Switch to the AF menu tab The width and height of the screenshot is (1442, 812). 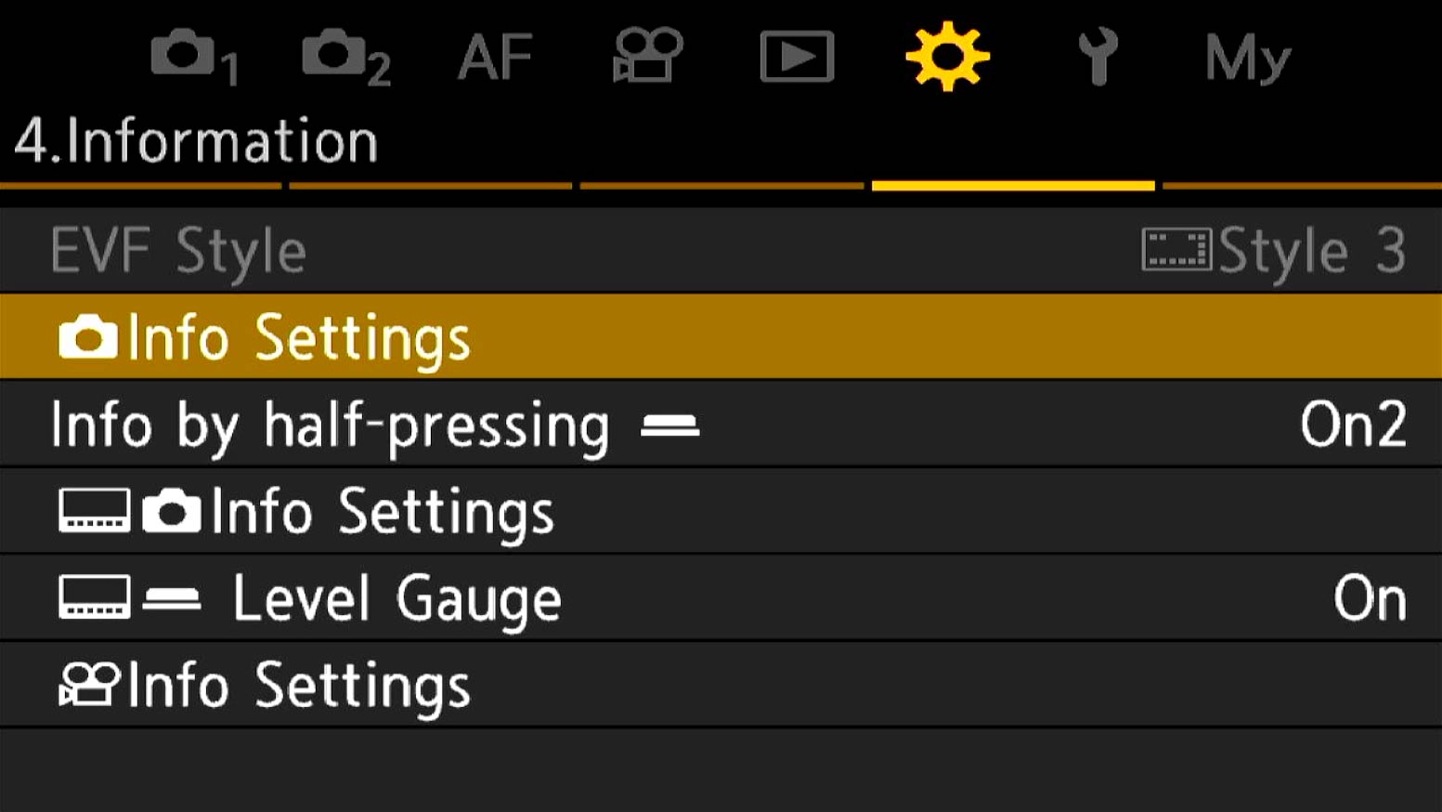click(x=495, y=58)
